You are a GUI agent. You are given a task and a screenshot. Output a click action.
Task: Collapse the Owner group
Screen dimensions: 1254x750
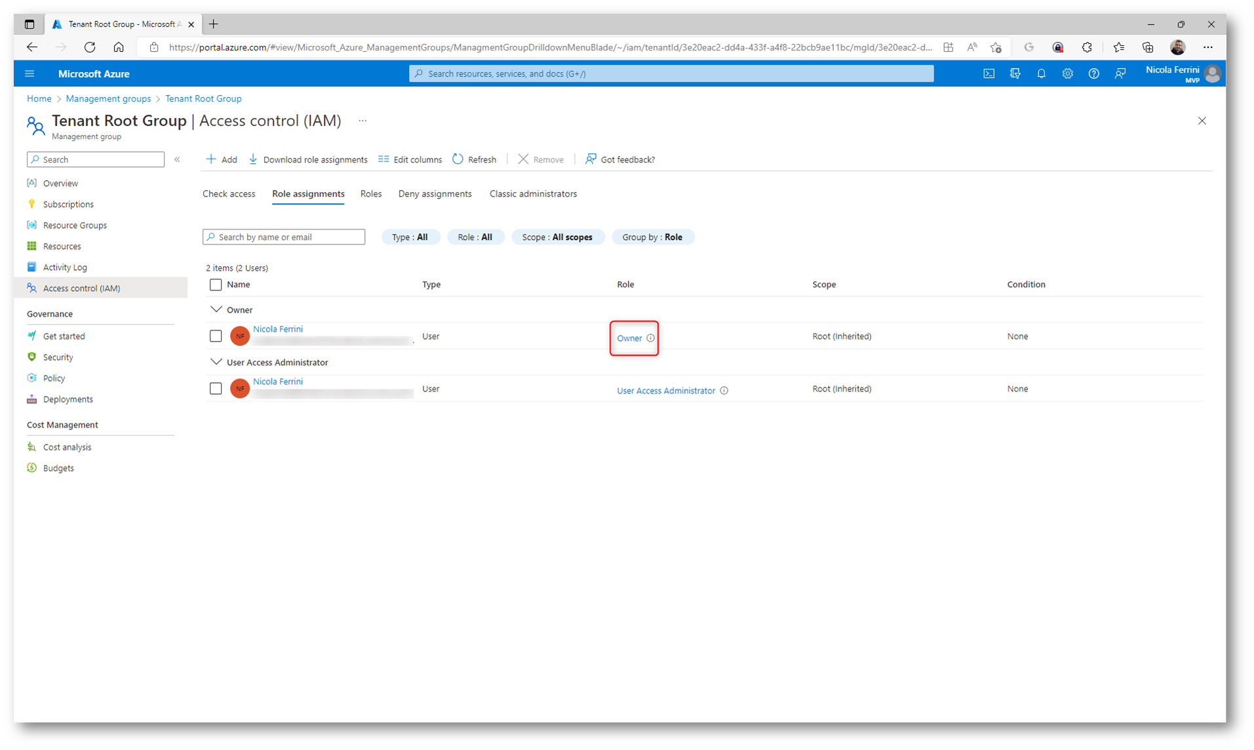(x=216, y=309)
